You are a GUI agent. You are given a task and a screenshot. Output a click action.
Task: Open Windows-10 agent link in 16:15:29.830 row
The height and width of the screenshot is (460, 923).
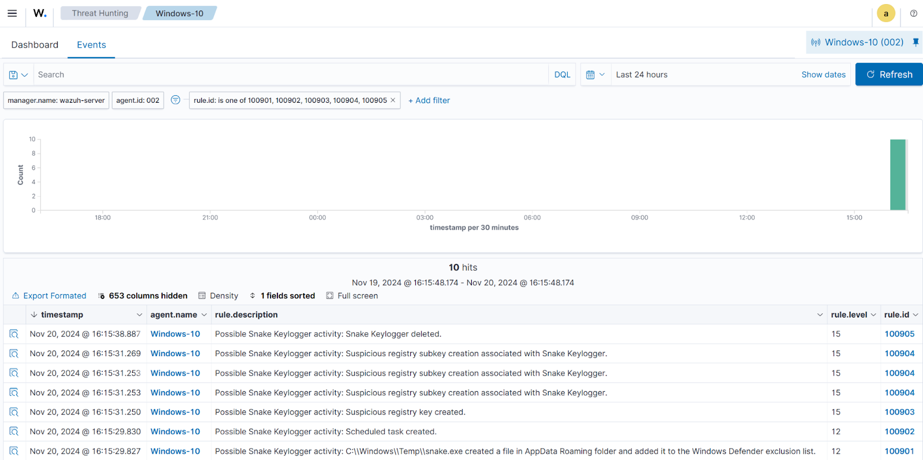coord(175,432)
